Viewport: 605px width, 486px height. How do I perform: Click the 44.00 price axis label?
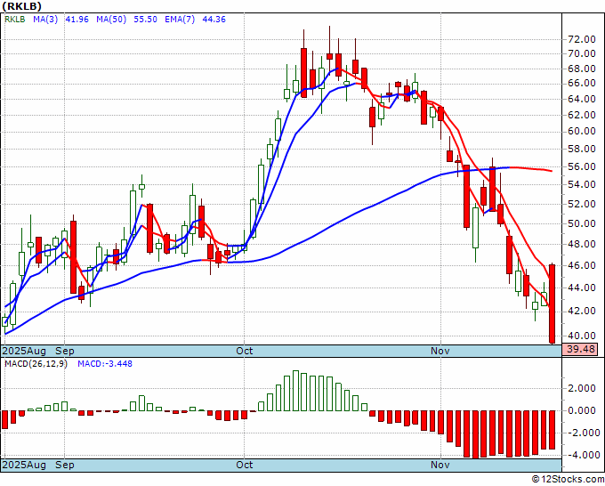click(582, 288)
